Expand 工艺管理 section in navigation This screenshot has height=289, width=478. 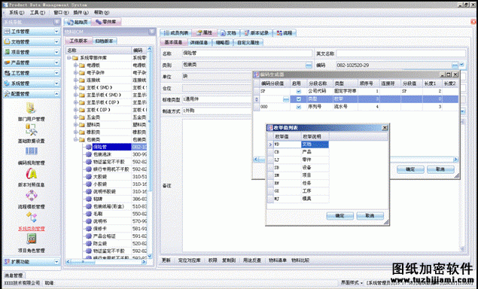click(x=56, y=73)
